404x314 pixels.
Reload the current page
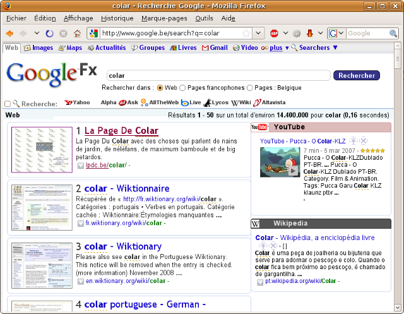49,33
